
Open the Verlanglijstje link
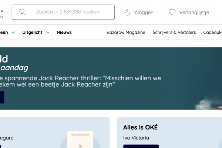pos(194,13)
